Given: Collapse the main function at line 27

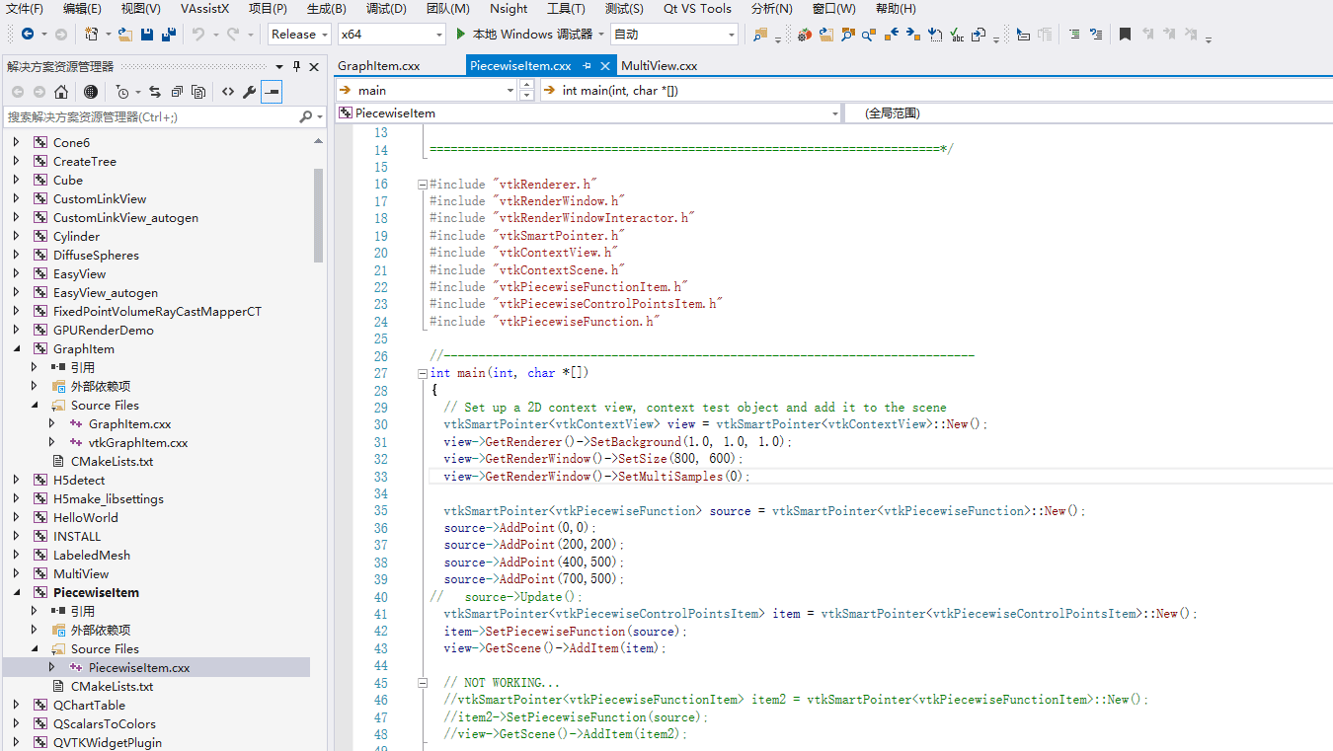Looking at the screenshot, I should pos(423,373).
